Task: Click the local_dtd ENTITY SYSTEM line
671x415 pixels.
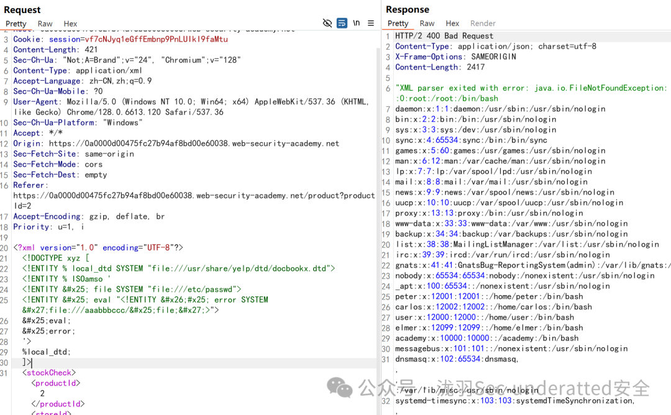Action: click(x=178, y=268)
